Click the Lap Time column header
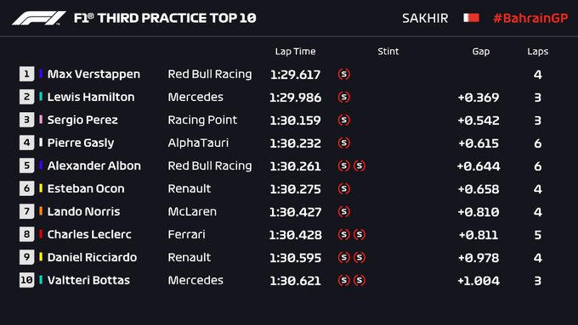 pos(295,52)
